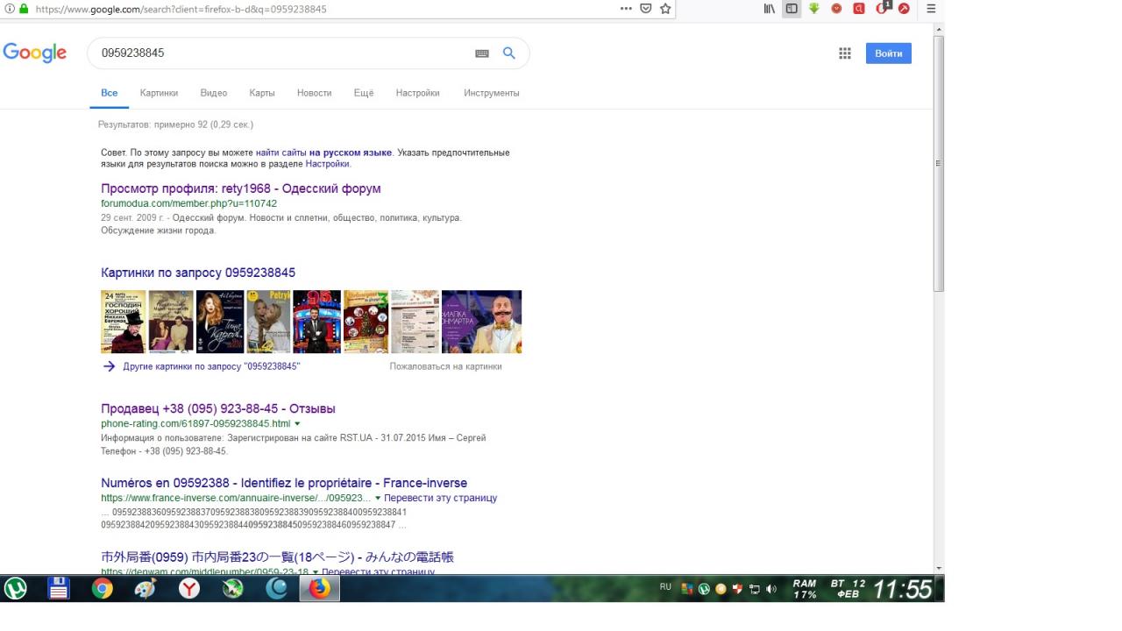The width and height of the screenshot is (1122, 631).
Task: Open the on-screen keyboard in search box
Action: click(482, 53)
